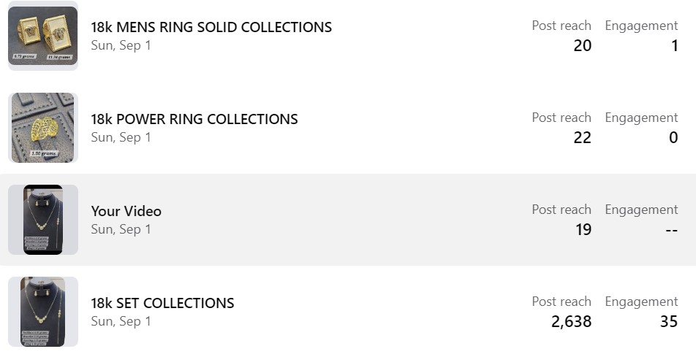The height and width of the screenshot is (357, 696).
Task: Select the 18k SET COLLECTIONS thumbnail image
Action: (x=43, y=312)
